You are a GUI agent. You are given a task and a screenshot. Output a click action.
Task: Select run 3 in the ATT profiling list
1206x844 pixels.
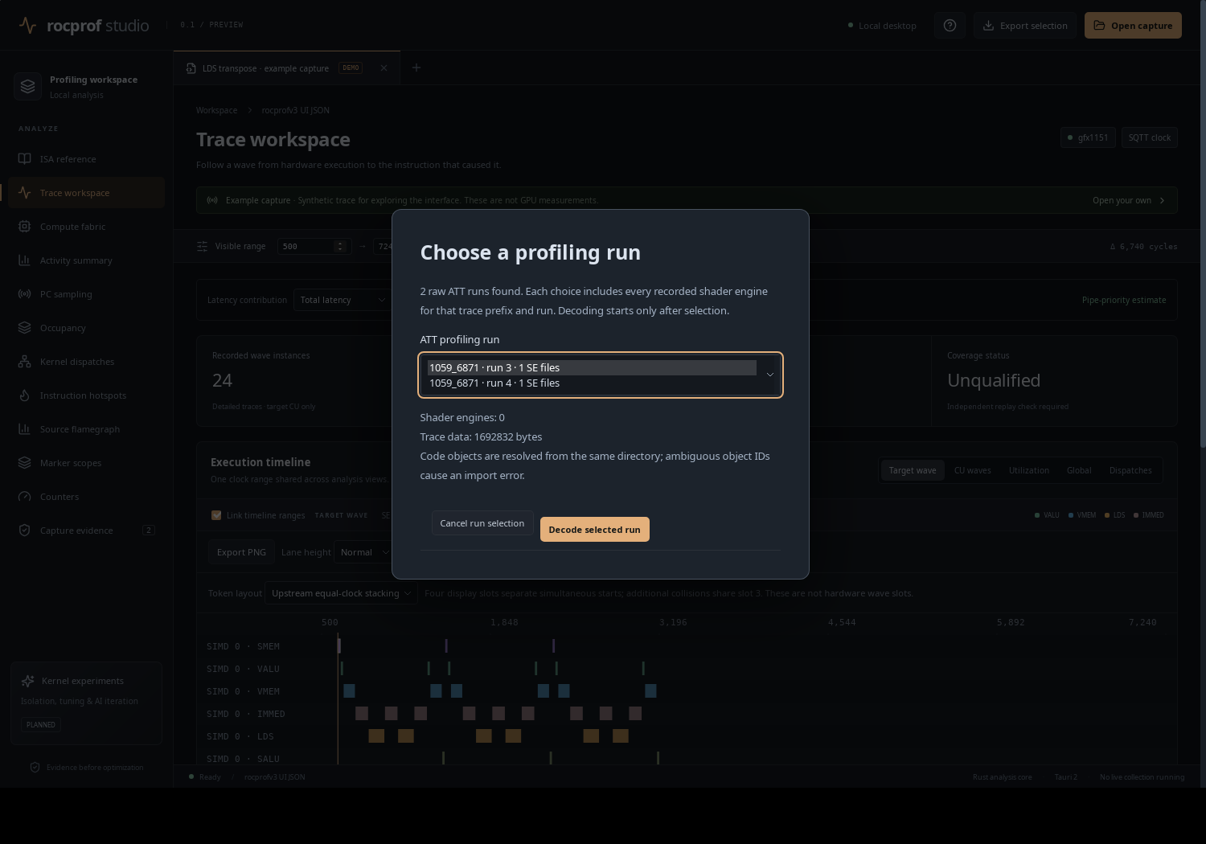tap(592, 367)
